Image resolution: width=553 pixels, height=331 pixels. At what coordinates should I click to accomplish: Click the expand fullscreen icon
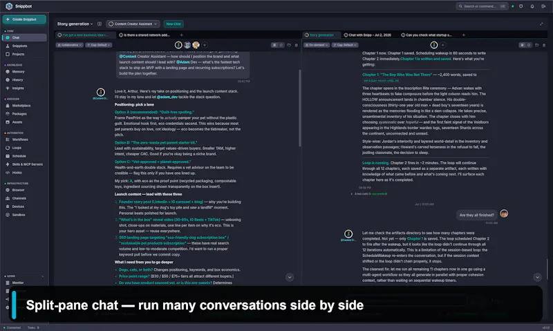(x=541, y=24)
